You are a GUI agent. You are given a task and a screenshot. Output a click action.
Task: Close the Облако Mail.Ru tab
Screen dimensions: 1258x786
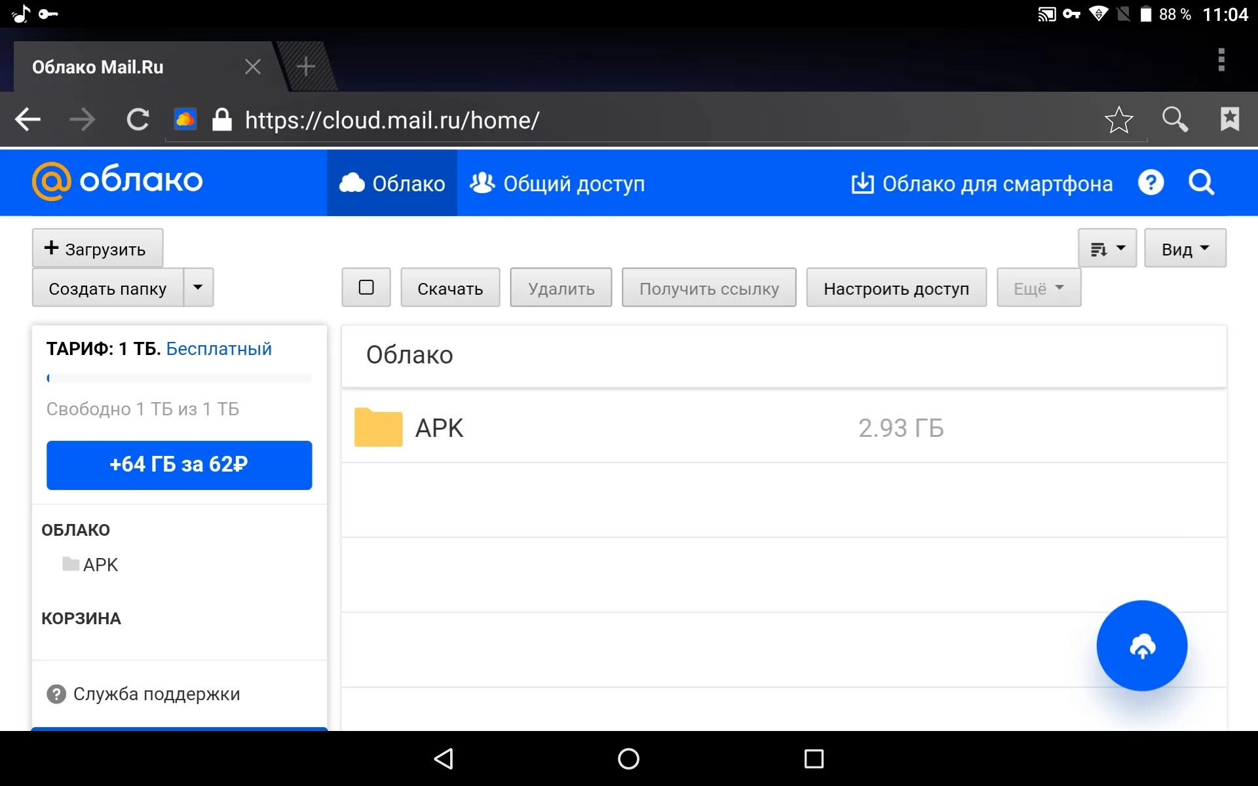(x=253, y=67)
